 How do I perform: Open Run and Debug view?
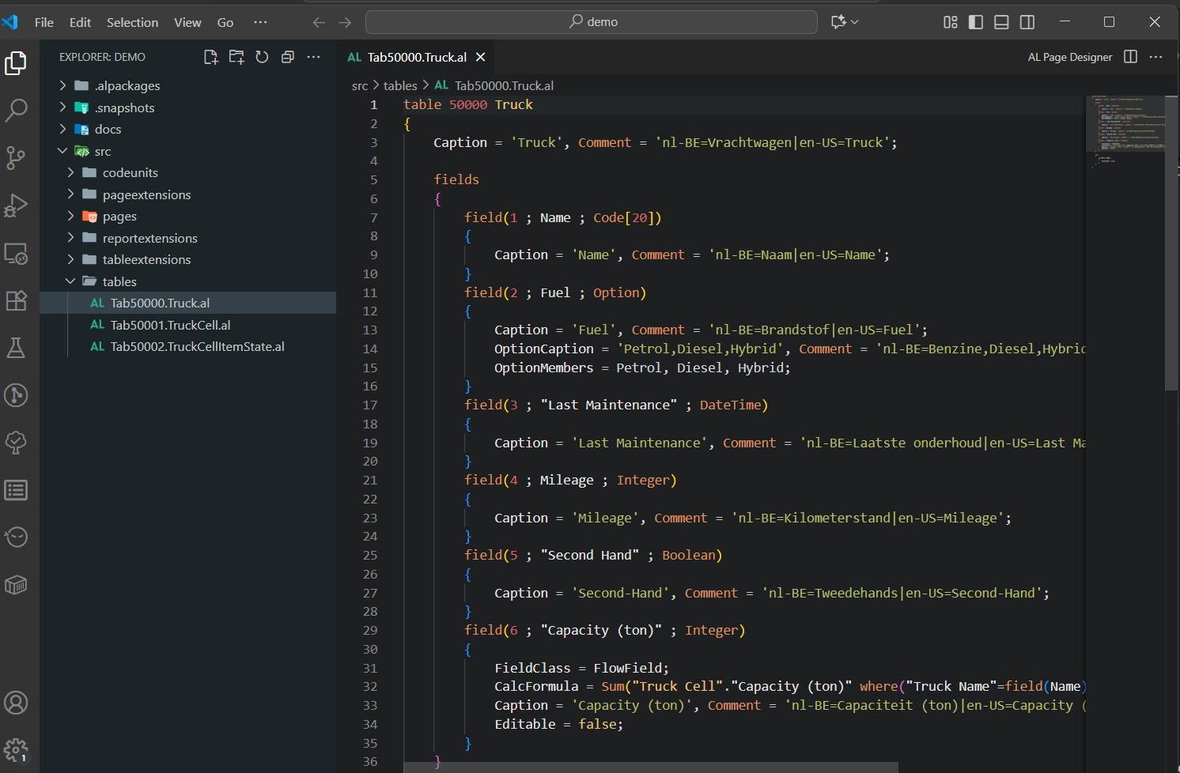point(16,206)
